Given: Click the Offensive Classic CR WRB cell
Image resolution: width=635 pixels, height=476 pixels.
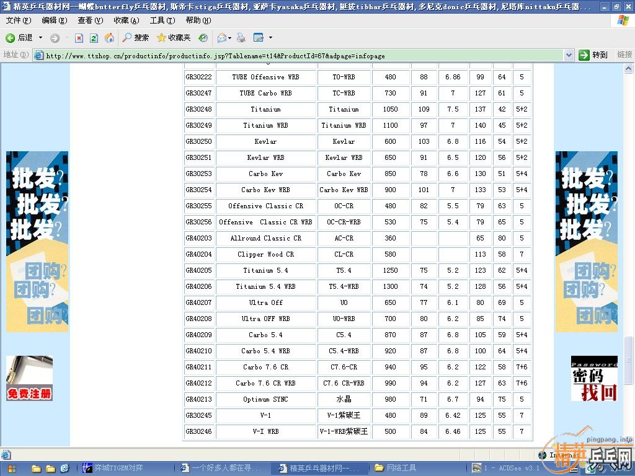Looking at the screenshot, I should 265,223.
